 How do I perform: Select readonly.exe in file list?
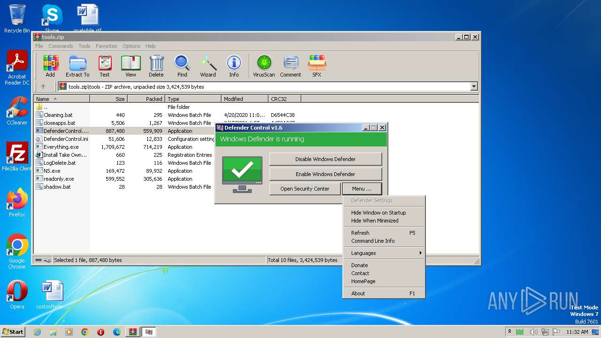pos(59,179)
